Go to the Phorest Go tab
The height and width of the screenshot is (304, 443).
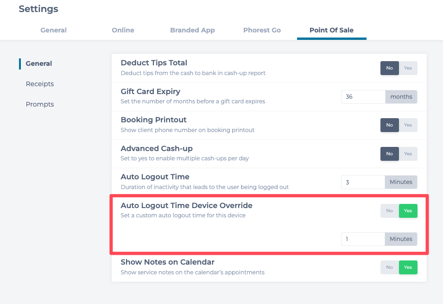click(262, 30)
